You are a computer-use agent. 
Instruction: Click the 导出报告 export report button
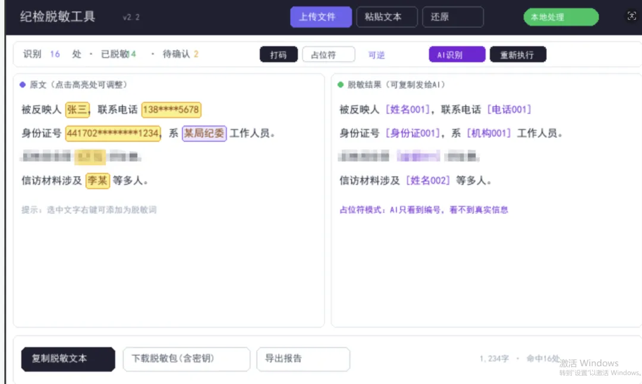[x=303, y=359]
